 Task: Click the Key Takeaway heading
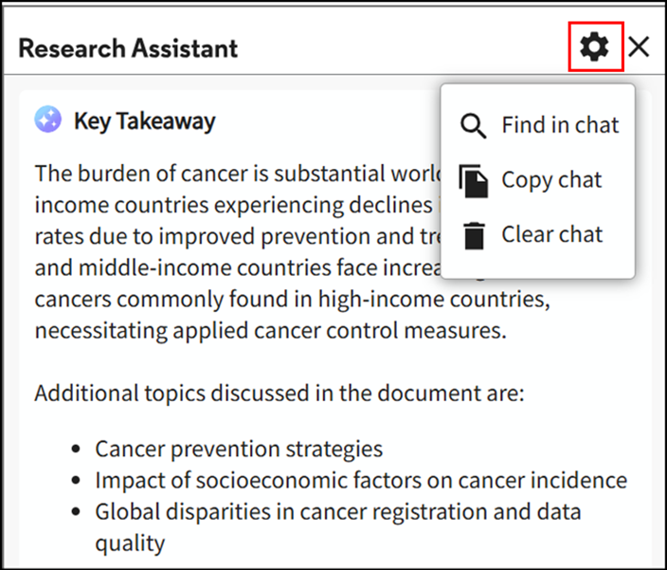click(x=144, y=121)
